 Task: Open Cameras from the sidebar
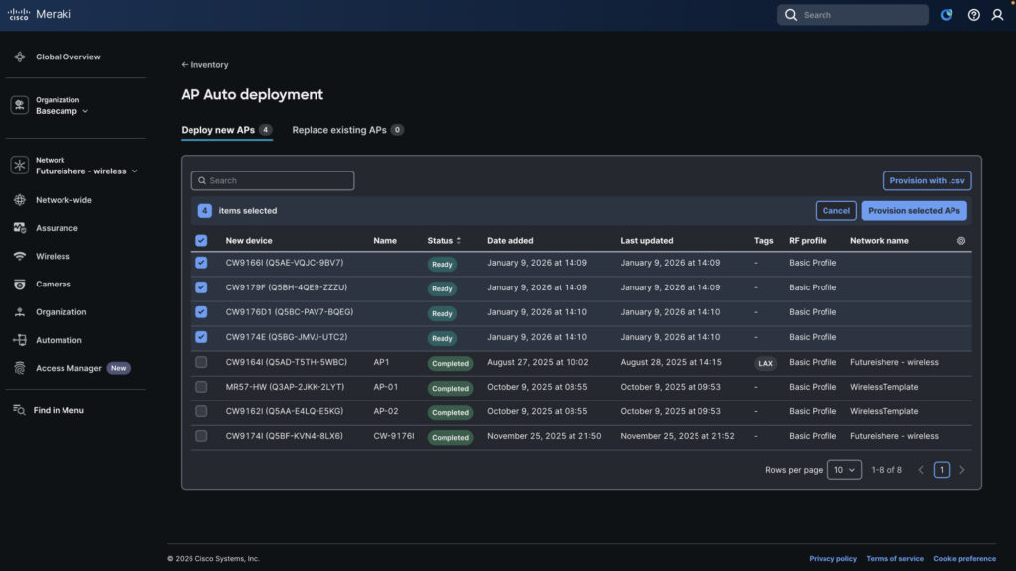54,285
